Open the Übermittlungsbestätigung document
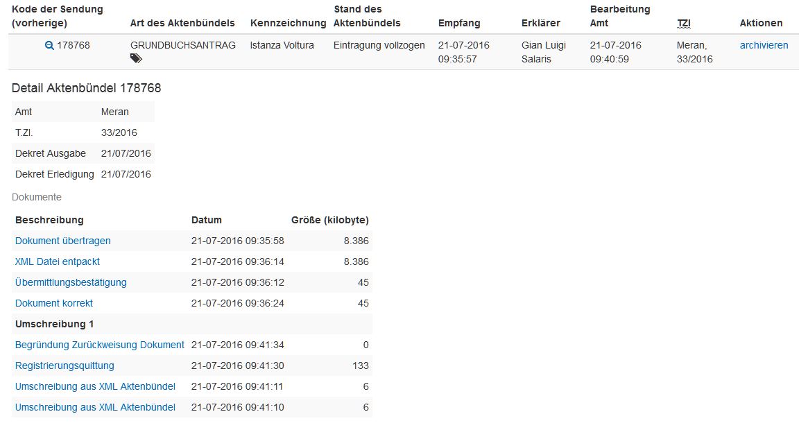The height and width of the screenshot is (430, 808). coord(71,282)
